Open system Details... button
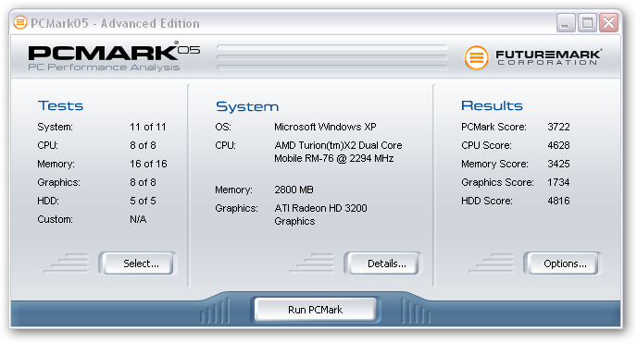The height and width of the screenshot is (343, 637). (382, 263)
